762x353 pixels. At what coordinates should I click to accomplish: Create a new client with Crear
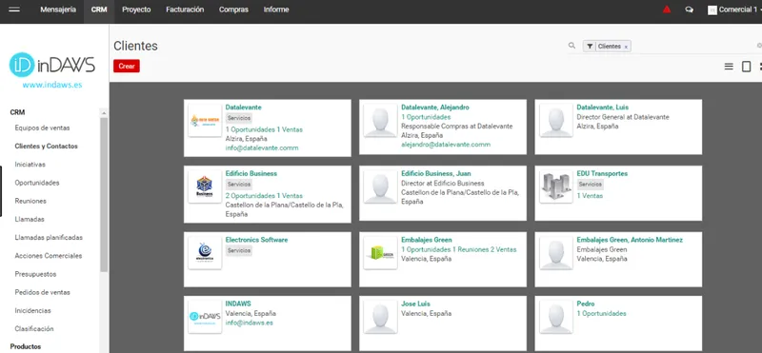(127, 66)
